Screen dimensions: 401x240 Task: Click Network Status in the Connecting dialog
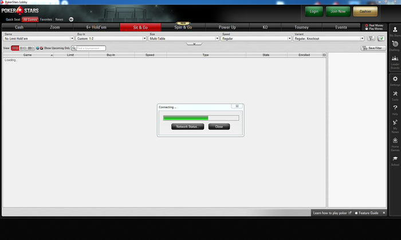point(188,127)
